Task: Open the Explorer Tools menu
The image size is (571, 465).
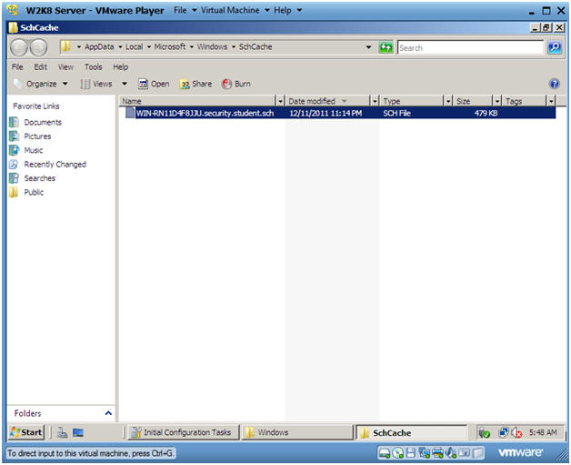Action: pos(94,67)
